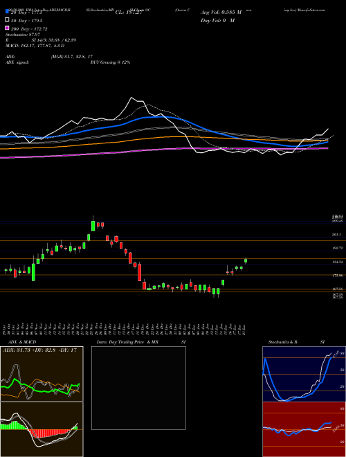Image resolution: width=346 pixels, height=457 pixels.
Task: Click the white 50 Day legend swatch
Action: [7, 20]
